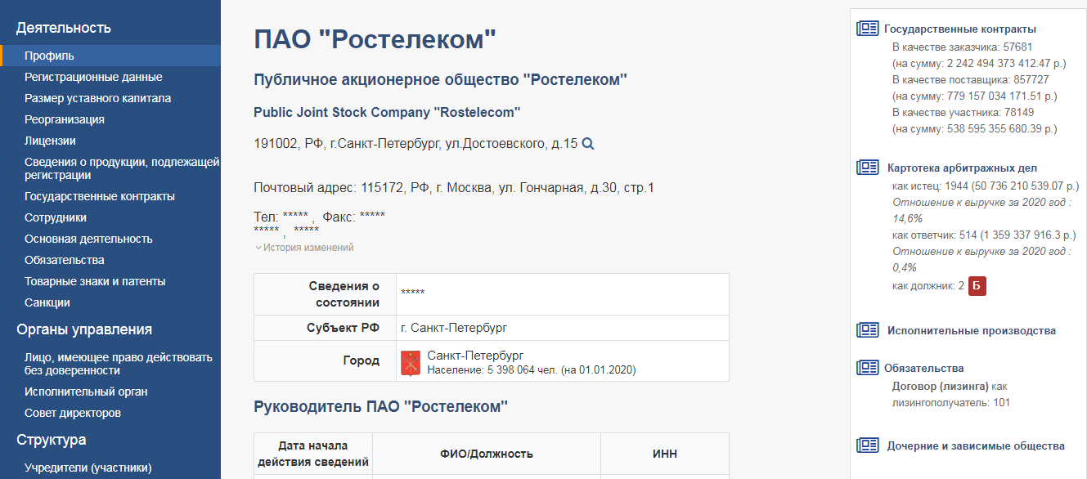
Task: Click the red Б bankruptcy badge
Action: click(x=977, y=286)
